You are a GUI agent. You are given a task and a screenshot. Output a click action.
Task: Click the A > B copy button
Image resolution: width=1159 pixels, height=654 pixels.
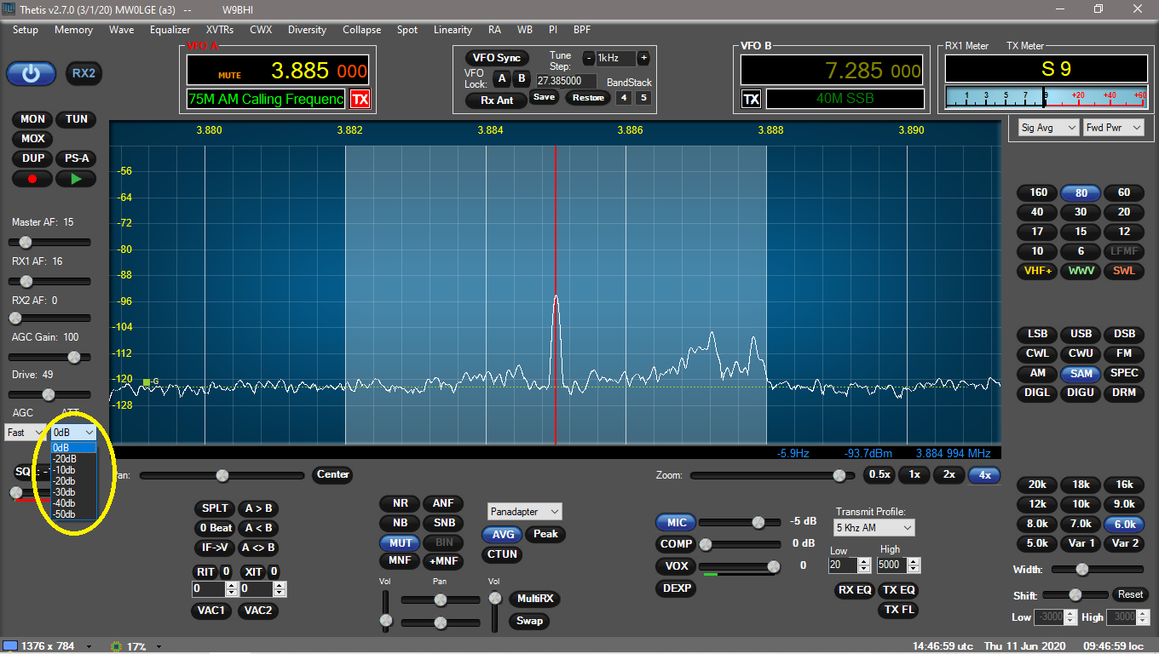[x=257, y=508]
